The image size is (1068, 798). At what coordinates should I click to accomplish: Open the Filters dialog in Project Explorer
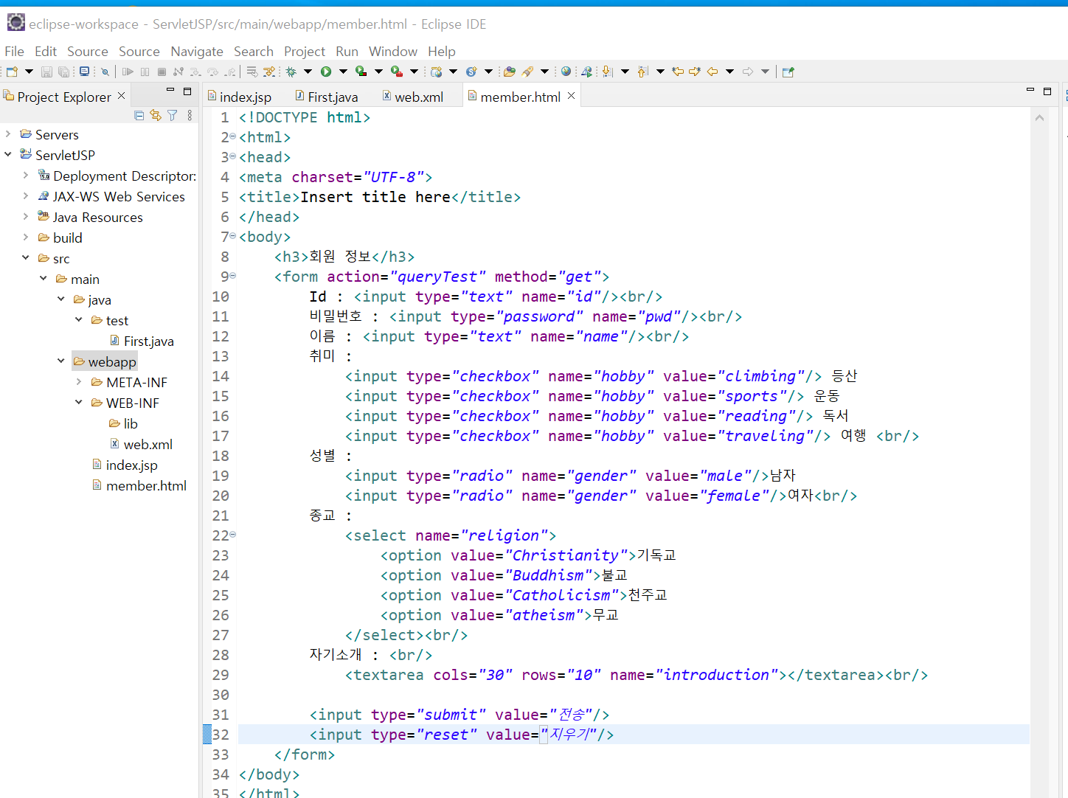171,116
